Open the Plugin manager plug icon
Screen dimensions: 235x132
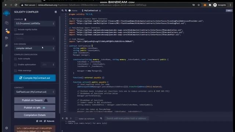[7, 45]
